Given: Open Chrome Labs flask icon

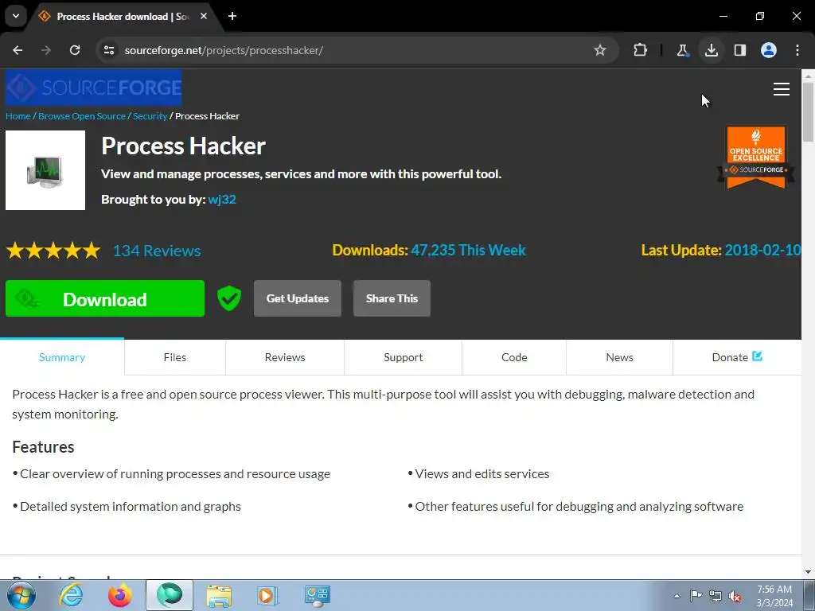Looking at the screenshot, I should tap(682, 50).
